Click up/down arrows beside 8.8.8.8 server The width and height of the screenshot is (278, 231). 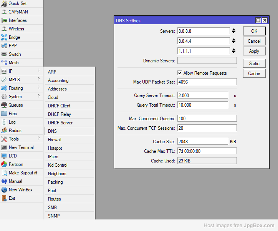pyautogui.click(x=233, y=31)
